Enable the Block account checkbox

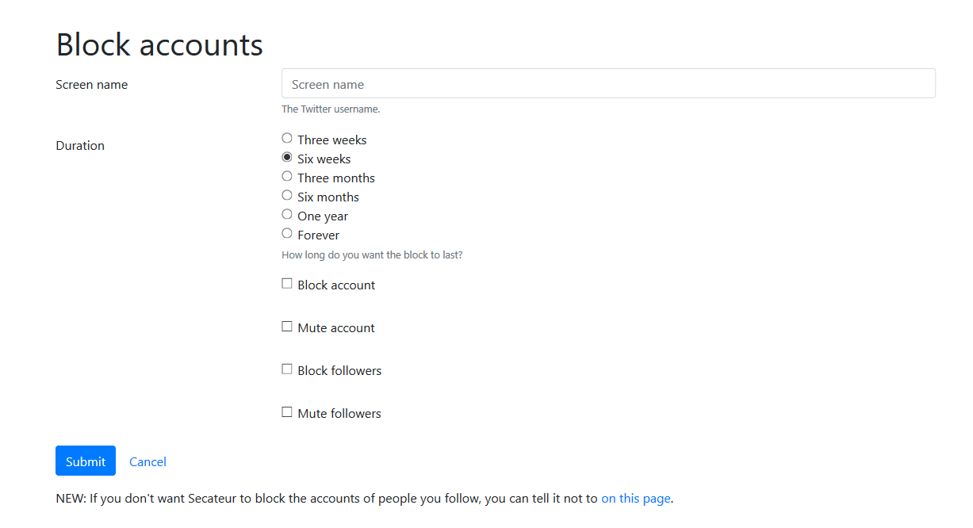pos(287,284)
